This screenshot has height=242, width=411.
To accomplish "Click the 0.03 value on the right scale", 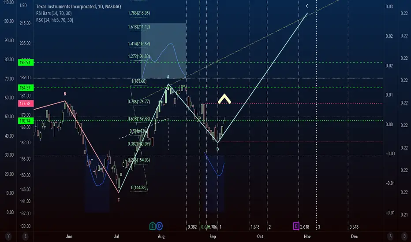I will click(389, 7).
